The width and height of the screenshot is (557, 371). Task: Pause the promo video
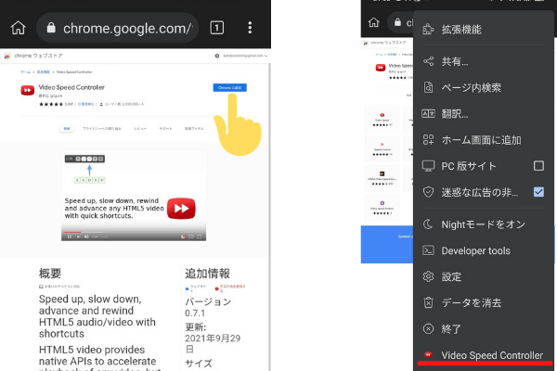(x=70, y=237)
